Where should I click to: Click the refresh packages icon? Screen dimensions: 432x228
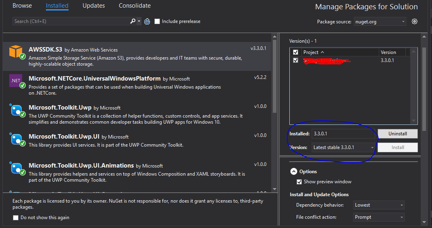click(x=147, y=21)
